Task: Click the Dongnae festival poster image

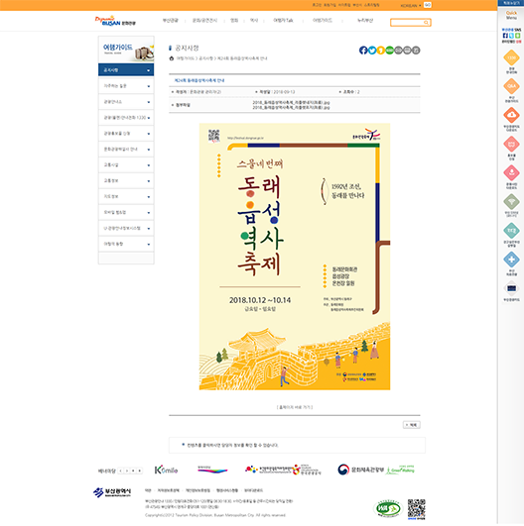Action: click(x=295, y=257)
